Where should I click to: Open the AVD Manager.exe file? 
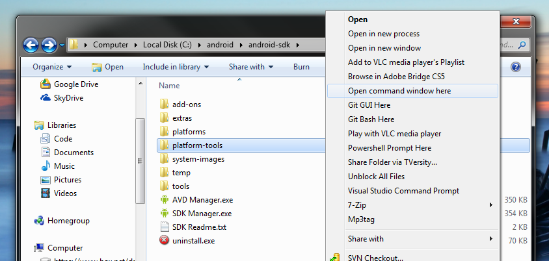tap(202, 199)
